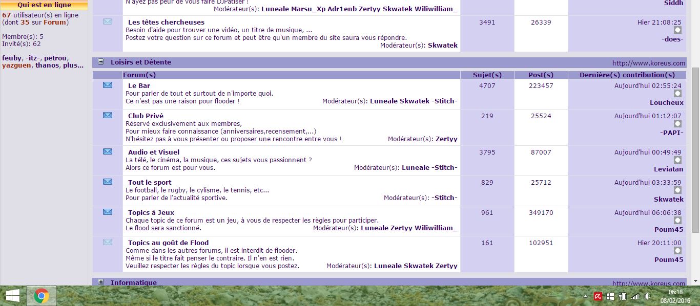Click the envelope icon beside Topics à Jeux

[107, 212]
